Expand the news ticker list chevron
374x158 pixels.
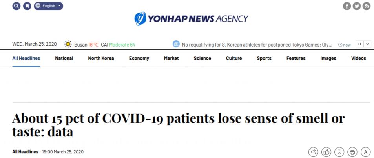tap(367, 44)
